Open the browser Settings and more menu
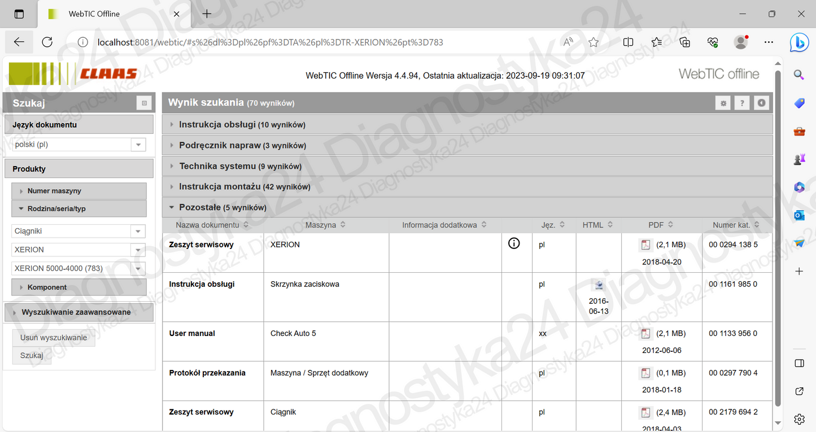The width and height of the screenshot is (816, 432). pos(769,42)
